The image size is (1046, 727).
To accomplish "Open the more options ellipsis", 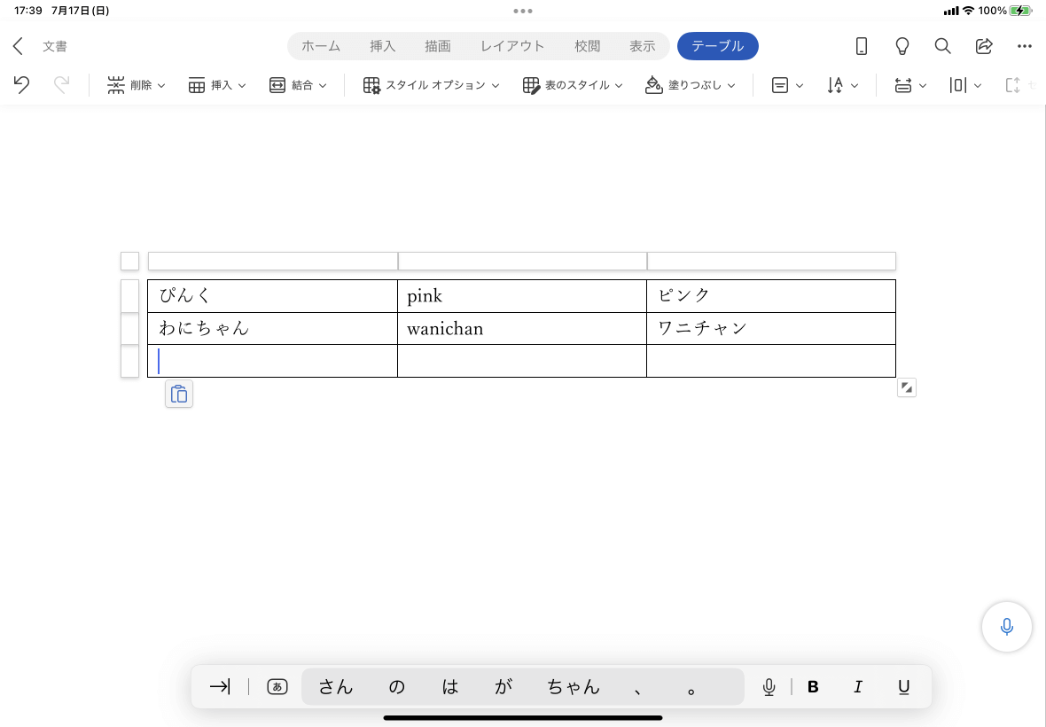I will click(x=1025, y=46).
